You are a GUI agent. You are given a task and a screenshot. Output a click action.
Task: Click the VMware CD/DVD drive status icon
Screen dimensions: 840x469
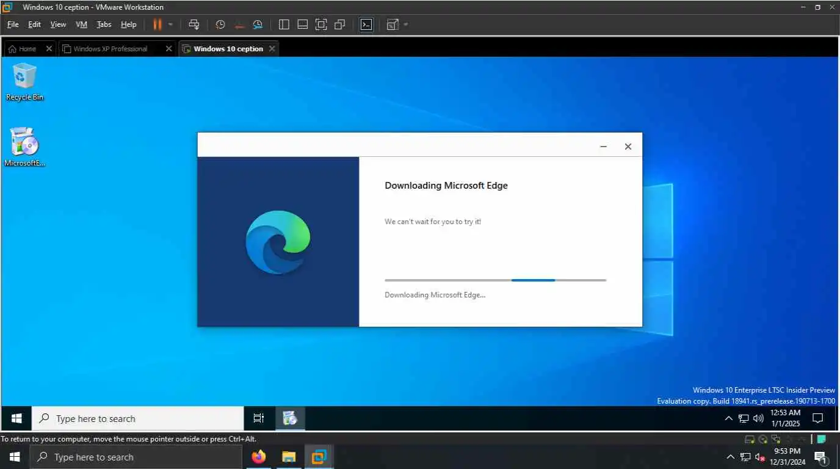coord(763,439)
